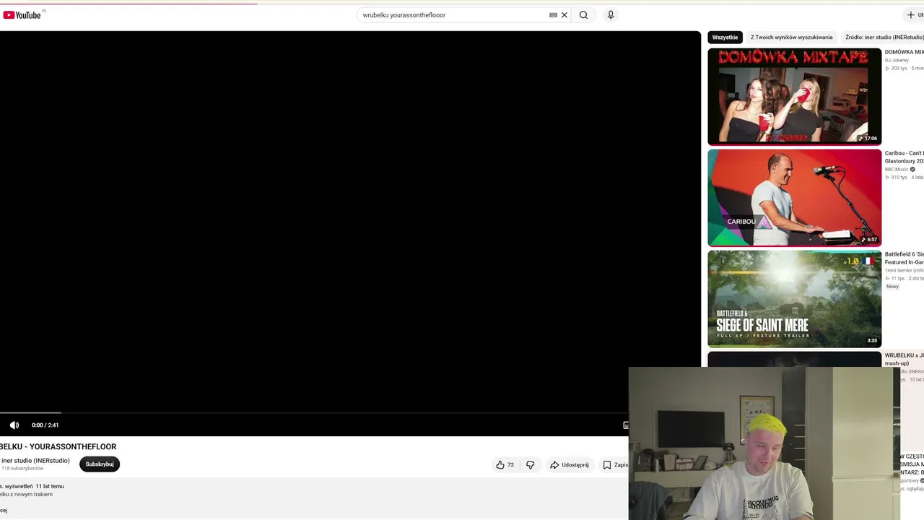Open the 'Battlefield 6' video title

click(905, 259)
